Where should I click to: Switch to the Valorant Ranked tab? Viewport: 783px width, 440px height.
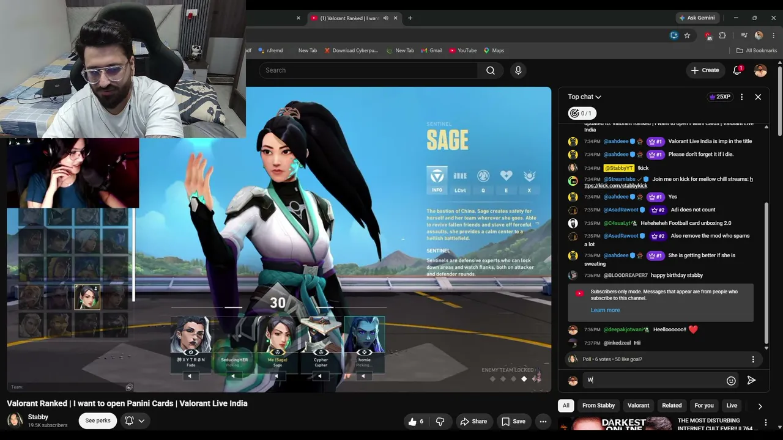[355, 18]
